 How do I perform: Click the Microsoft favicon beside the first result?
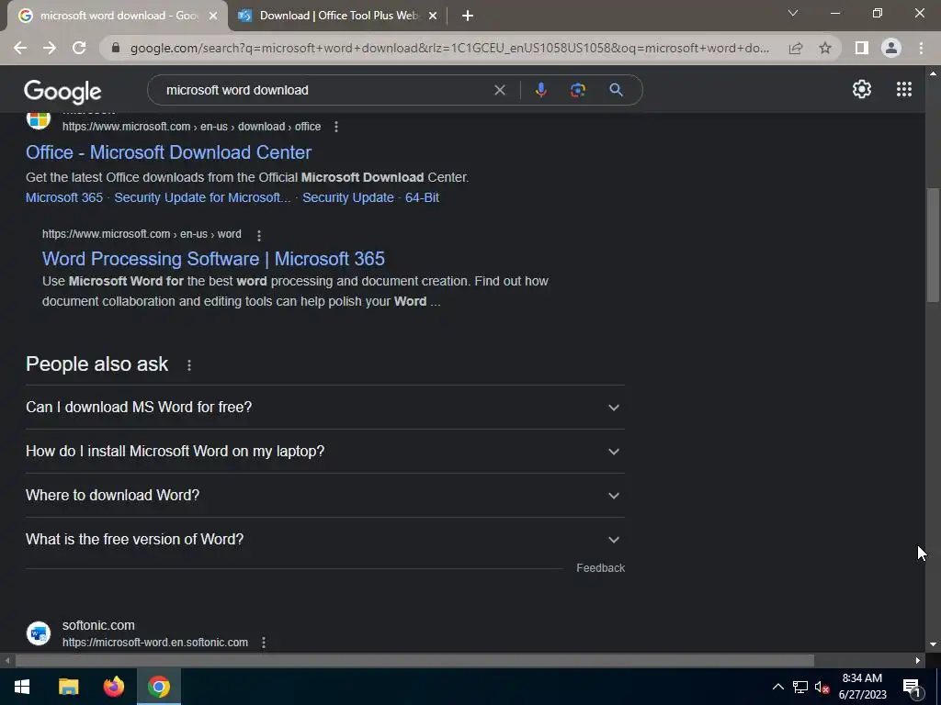[x=39, y=120]
